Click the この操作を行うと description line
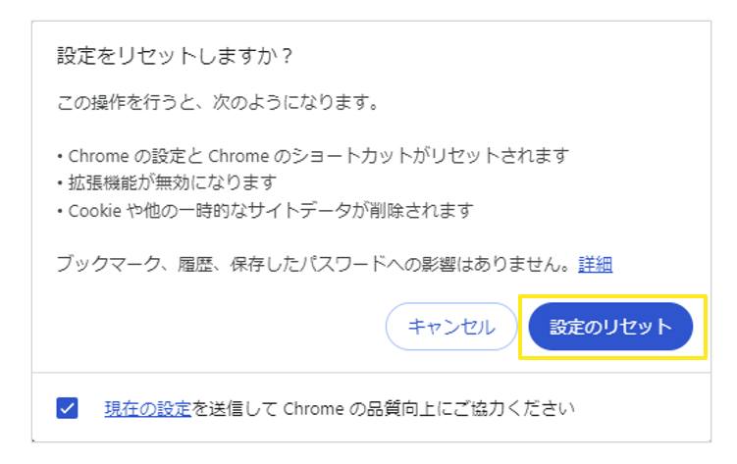737x464 pixels. tap(218, 102)
